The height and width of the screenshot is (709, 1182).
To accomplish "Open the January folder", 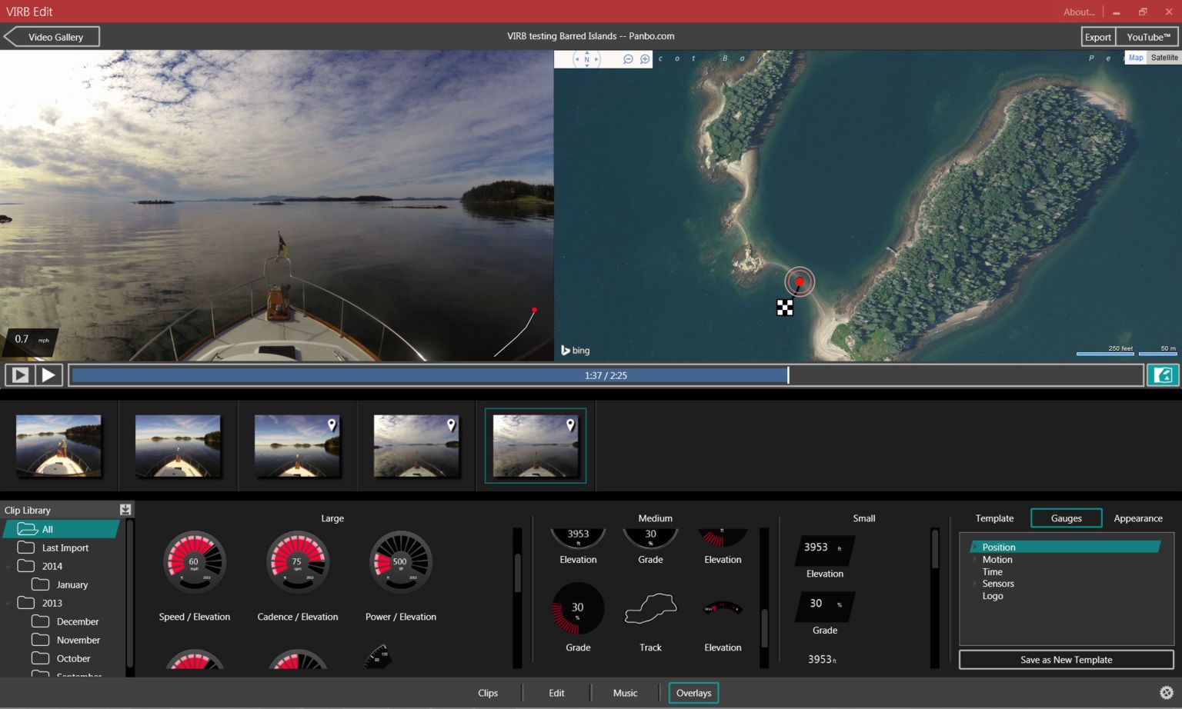I will tap(60, 584).
